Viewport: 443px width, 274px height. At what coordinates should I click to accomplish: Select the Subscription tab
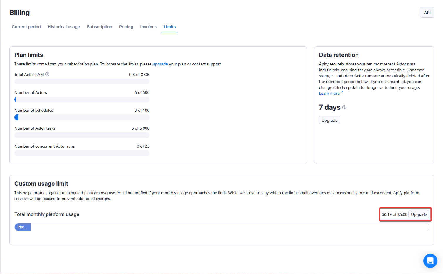pyautogui.click(x=99, y=27)
